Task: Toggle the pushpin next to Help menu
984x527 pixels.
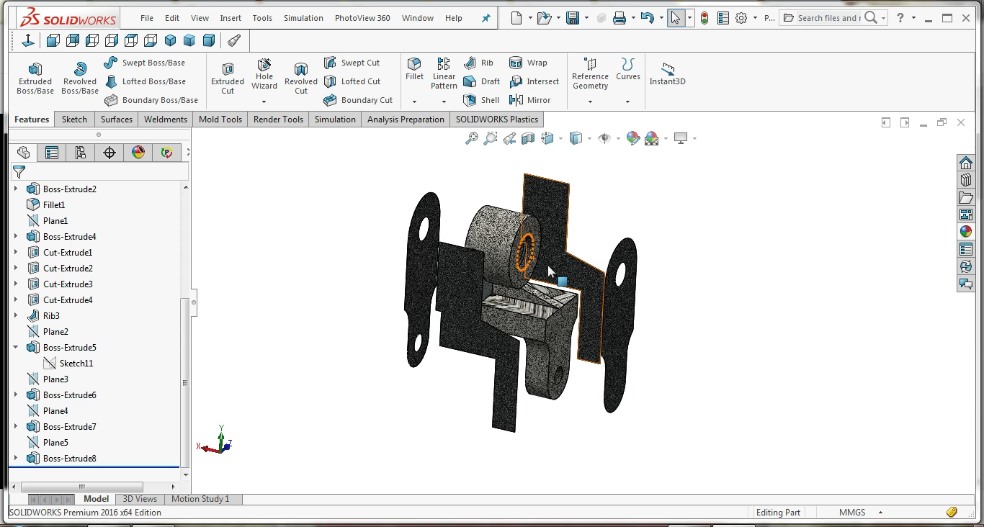Action: [x=486, y=18]
